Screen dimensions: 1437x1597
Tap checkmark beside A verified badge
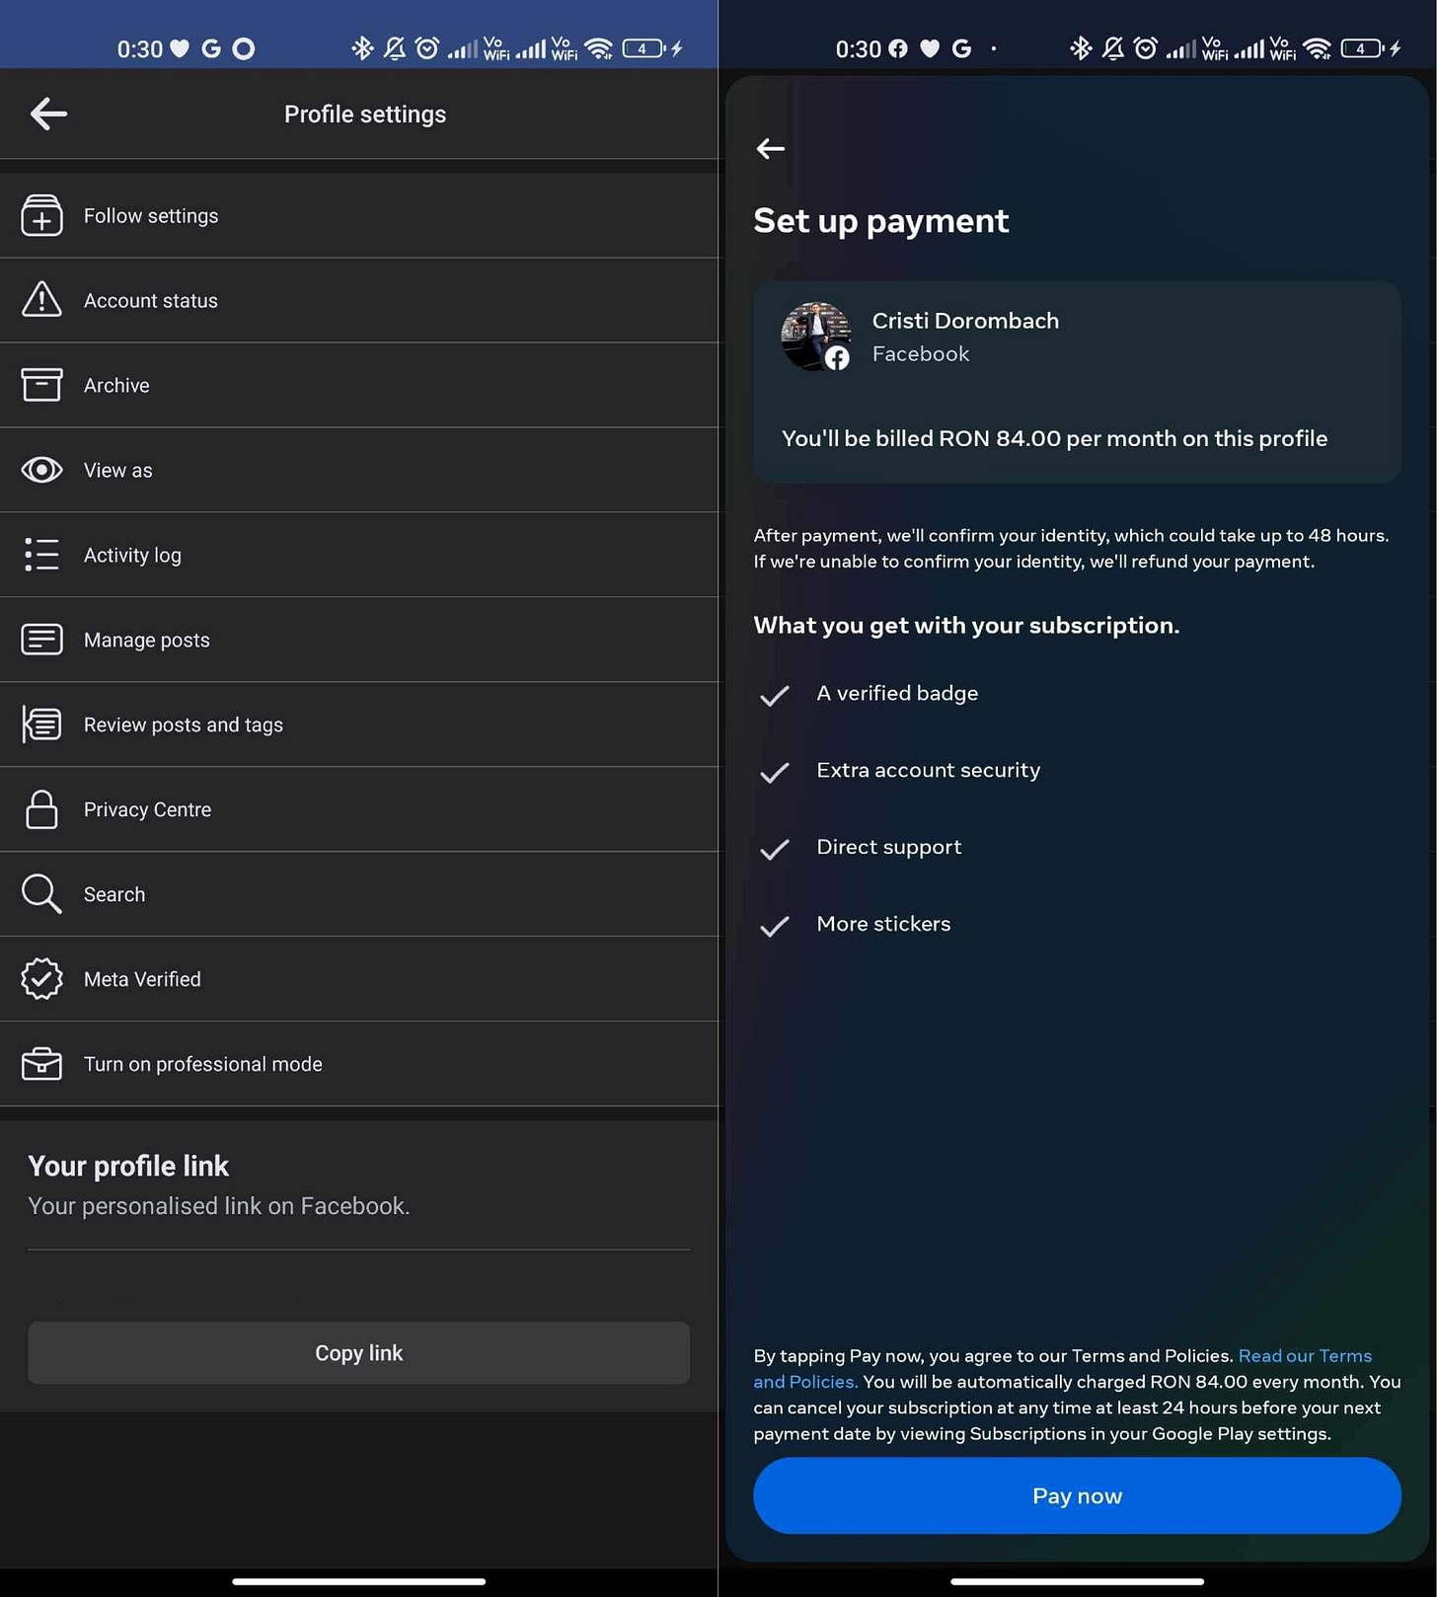[x=775, y=695]
